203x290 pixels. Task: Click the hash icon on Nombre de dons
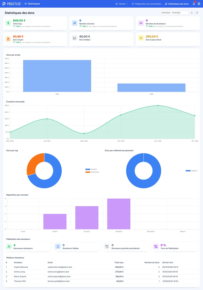click(75, 23)
